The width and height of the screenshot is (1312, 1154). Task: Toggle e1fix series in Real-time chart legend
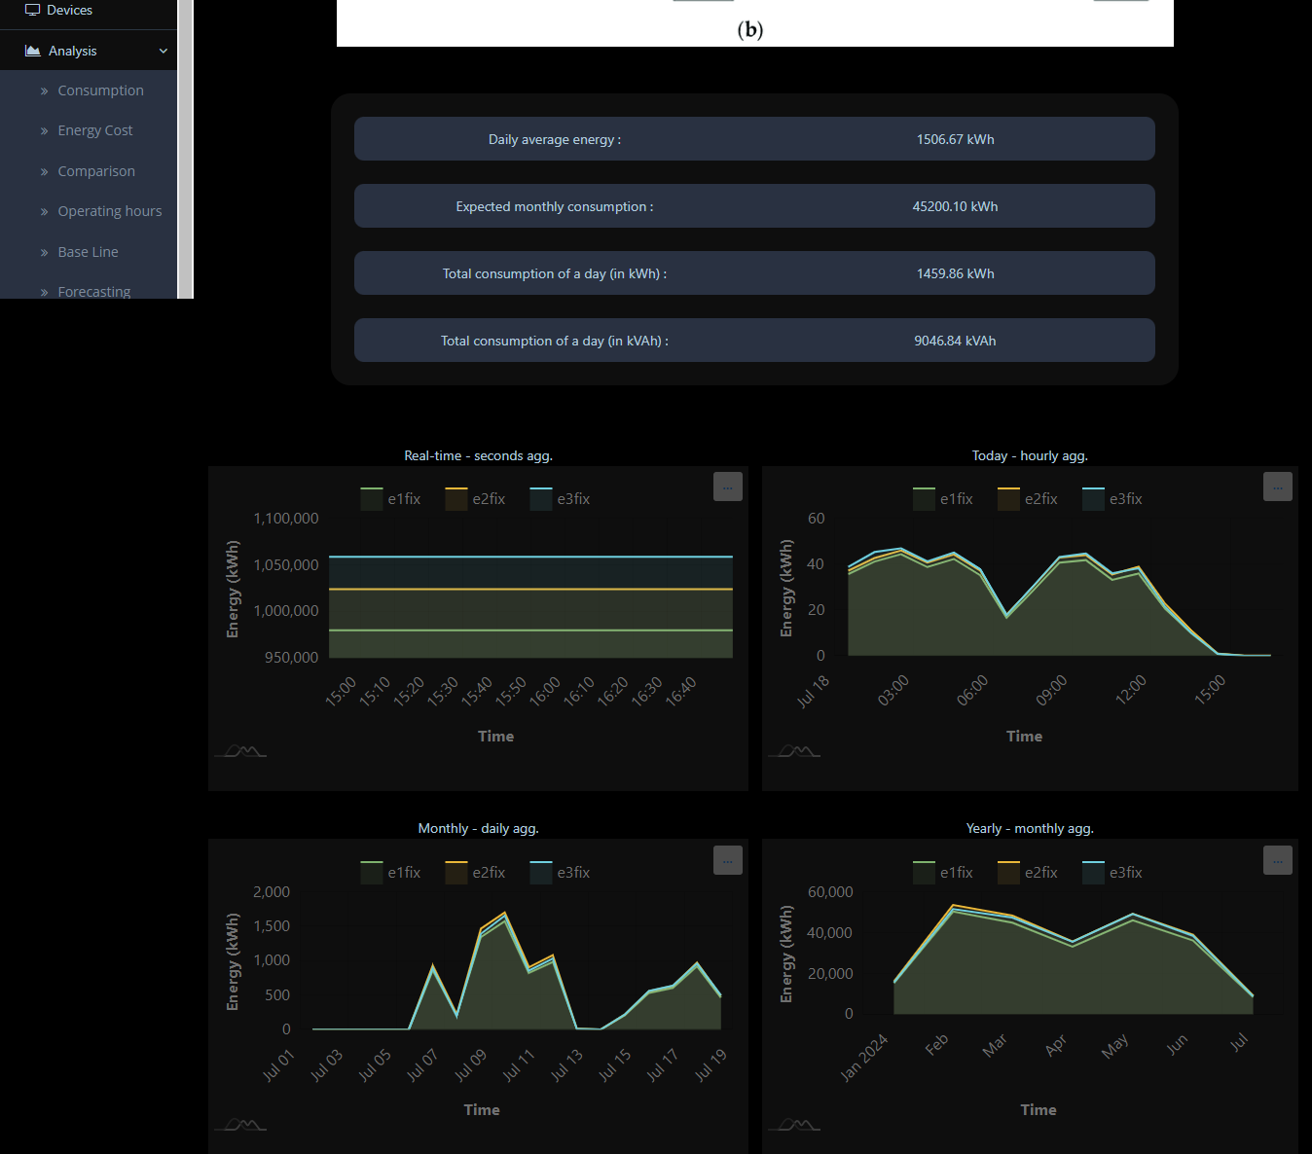(390, 499)
